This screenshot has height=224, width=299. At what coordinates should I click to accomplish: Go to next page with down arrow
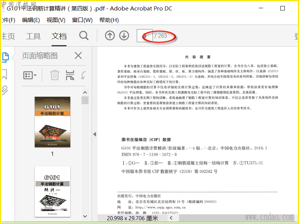click(x=124, y=35)
